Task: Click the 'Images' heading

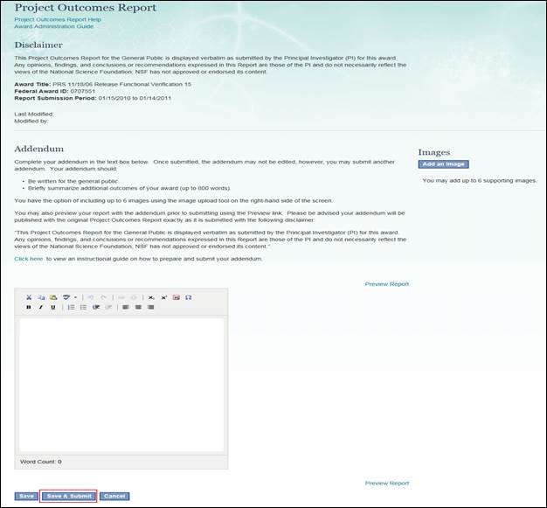Action: pos(434,152)
